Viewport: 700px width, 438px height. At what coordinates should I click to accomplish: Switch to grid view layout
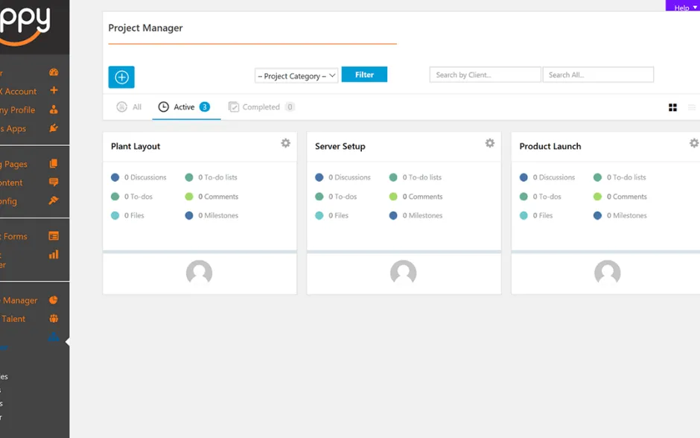click(672, 108)
